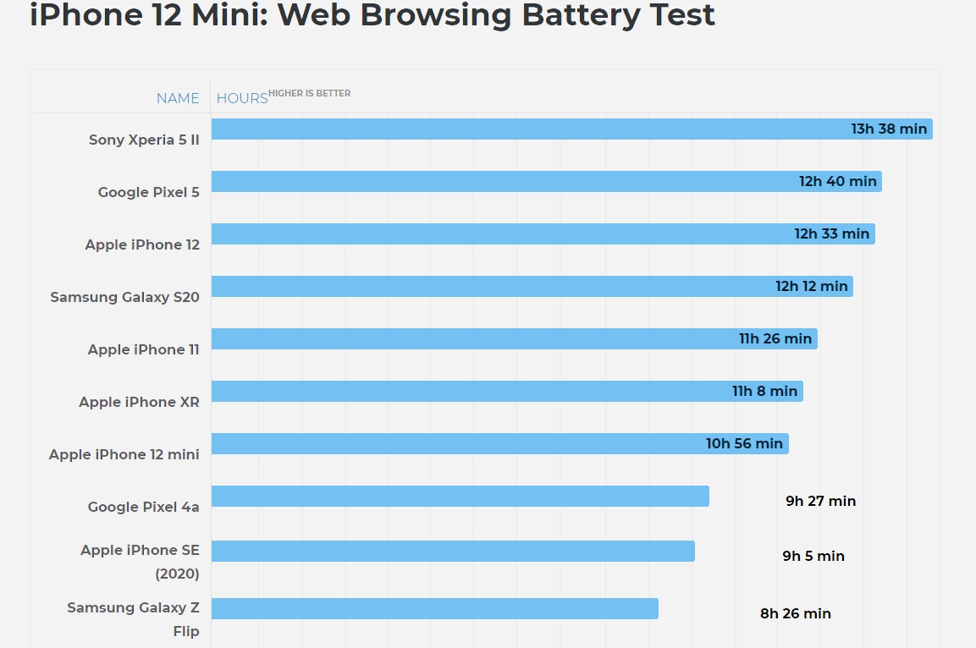Select the Samsung Galaxy S20 bar
The width and height of the screenshot is (976, 648).
tap(532, 287)
